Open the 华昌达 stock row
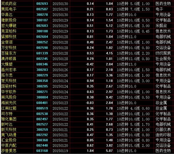The width and height of the screenshot is (174, 154). pyautogui.click(x=7, y=15)
